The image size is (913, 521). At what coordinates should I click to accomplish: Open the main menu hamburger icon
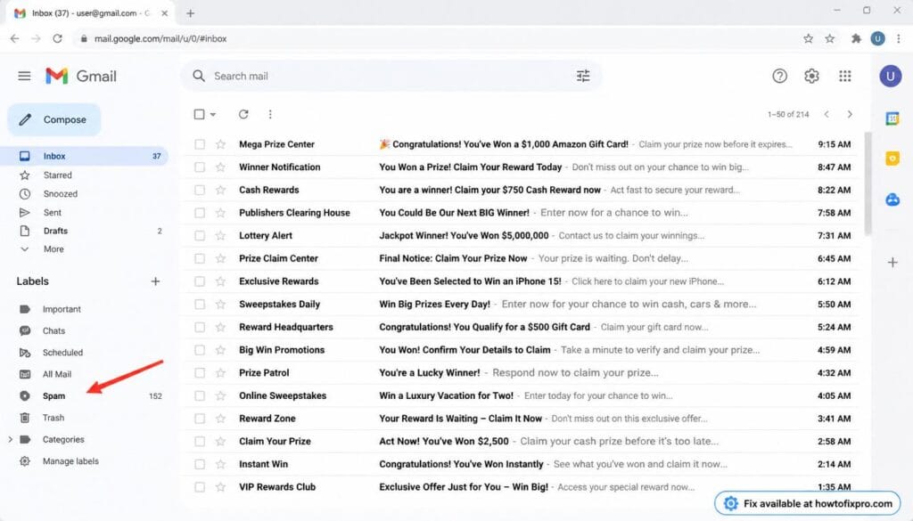(x=24, y=76)
